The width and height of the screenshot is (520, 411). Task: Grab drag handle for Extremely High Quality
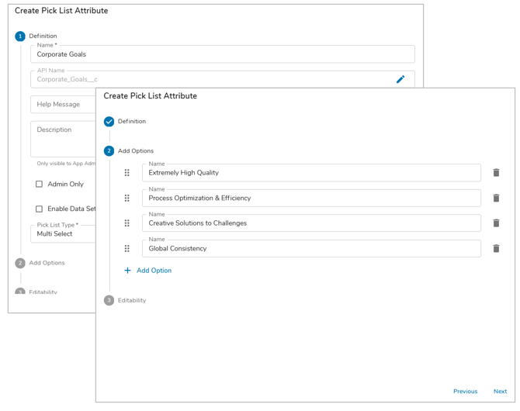tap(127, 173)
